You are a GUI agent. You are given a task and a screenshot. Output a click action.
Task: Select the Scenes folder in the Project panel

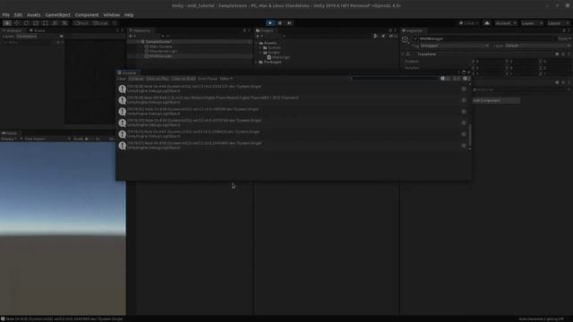tap(274, 47)
